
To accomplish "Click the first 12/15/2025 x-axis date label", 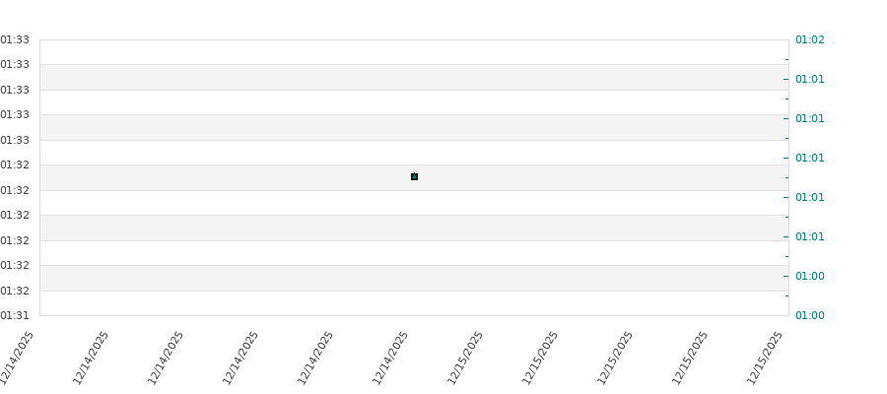I will 467,357.
